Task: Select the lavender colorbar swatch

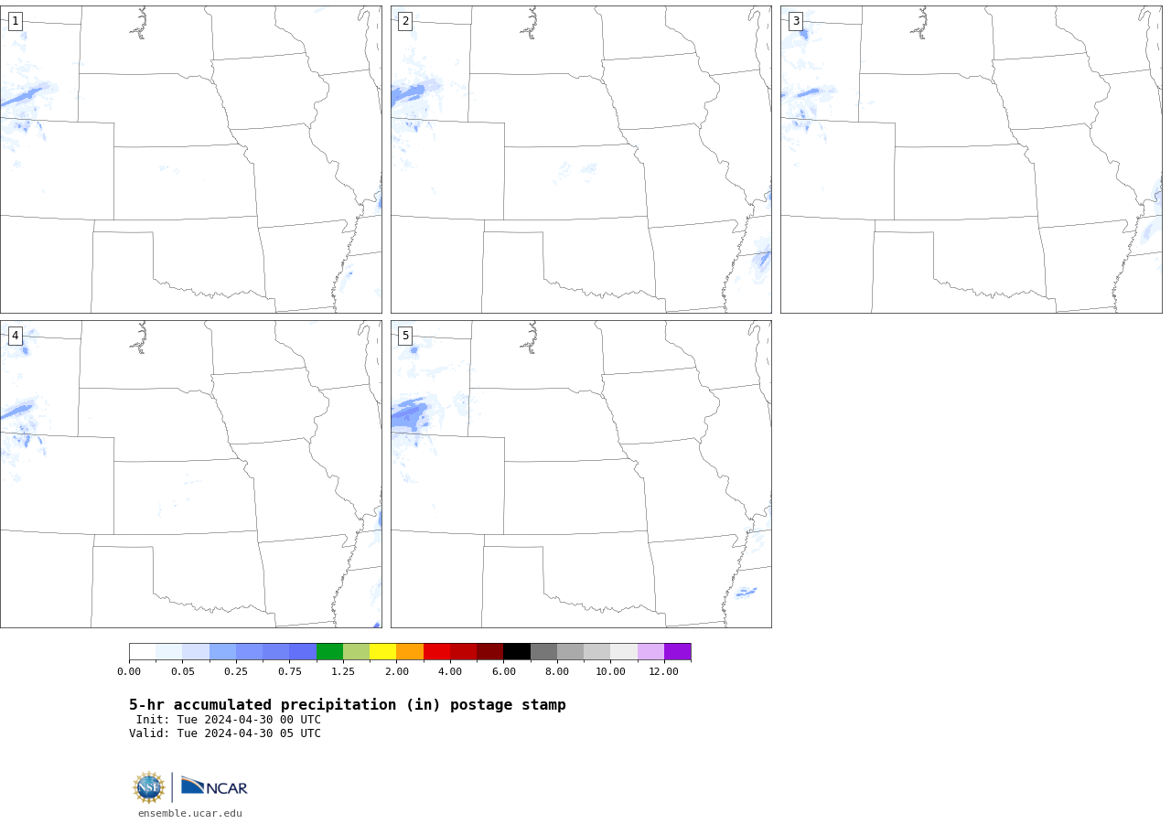Action: [650, 652]
